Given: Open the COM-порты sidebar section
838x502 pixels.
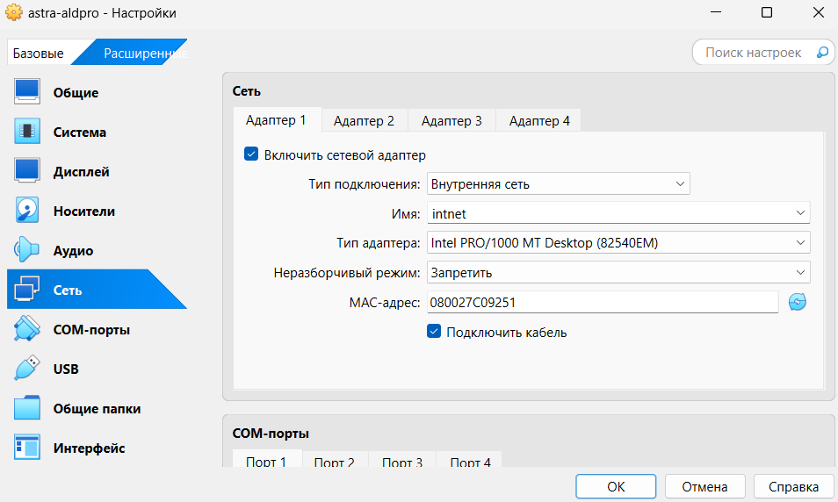Looking at the screenshot, I should 97,329.
